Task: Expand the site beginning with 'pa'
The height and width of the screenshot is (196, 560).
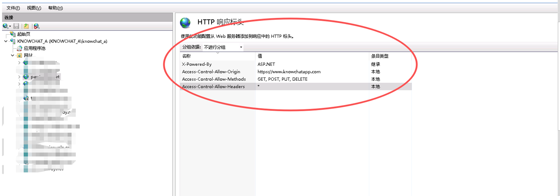Action: coord(19,77)
